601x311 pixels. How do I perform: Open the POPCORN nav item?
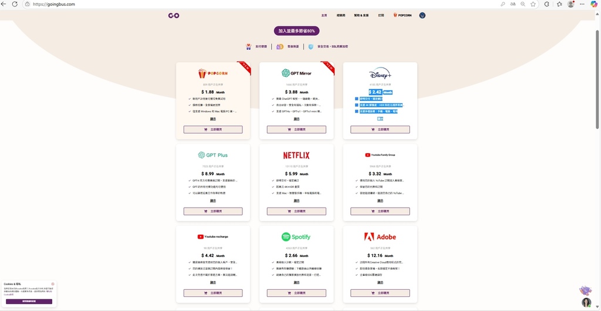click(403, 15)
